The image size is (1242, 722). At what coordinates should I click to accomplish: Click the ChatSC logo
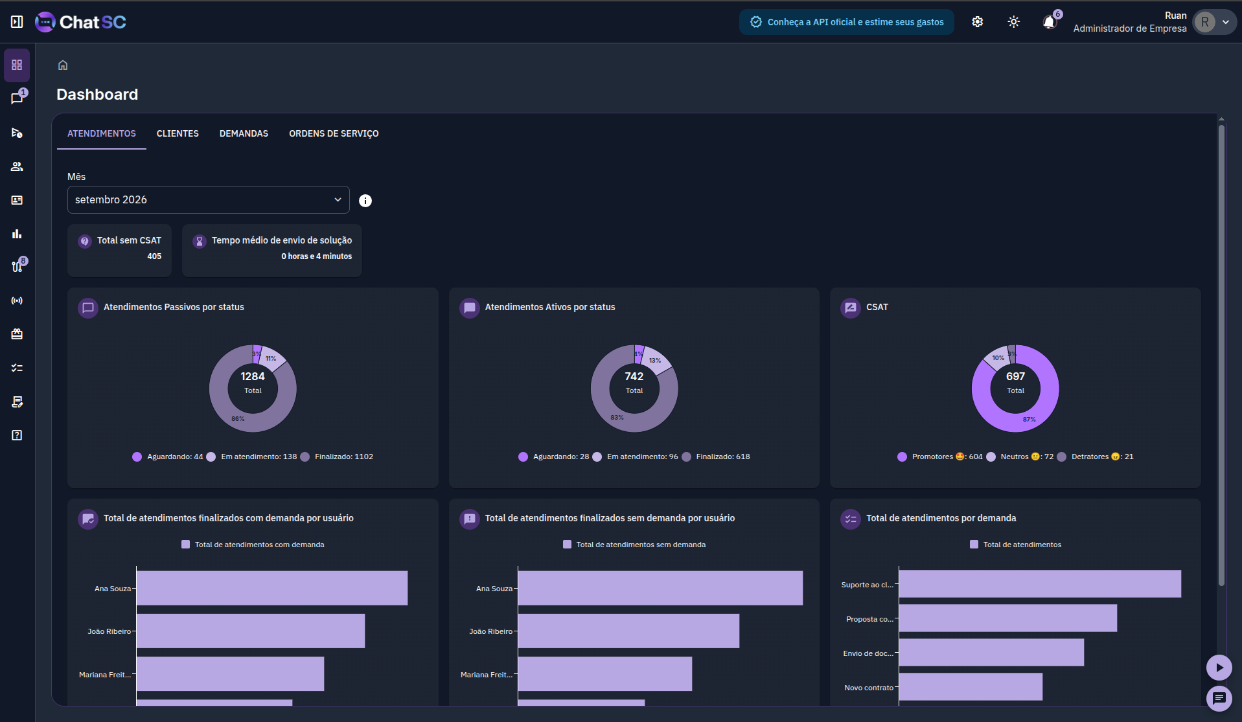(x=81, y=22)
